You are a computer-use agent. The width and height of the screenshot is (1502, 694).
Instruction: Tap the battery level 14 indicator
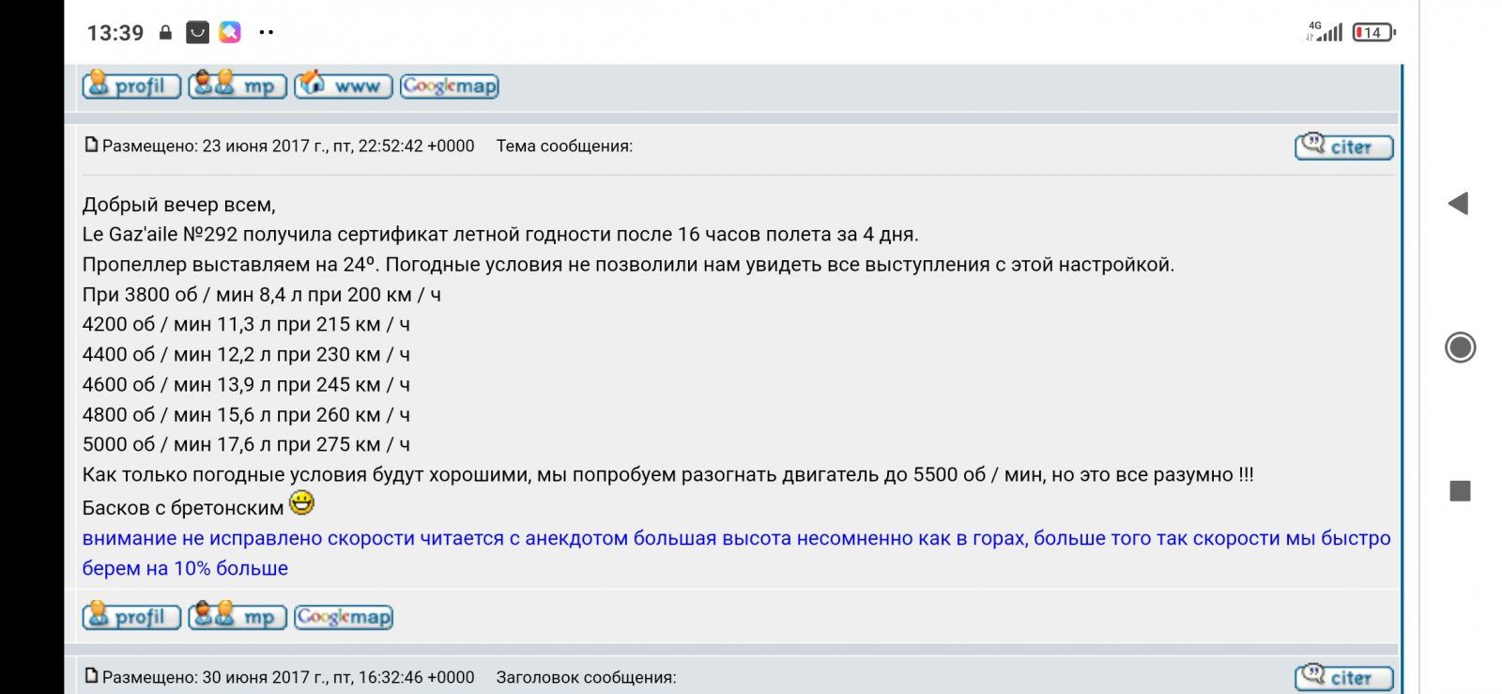1374,33
